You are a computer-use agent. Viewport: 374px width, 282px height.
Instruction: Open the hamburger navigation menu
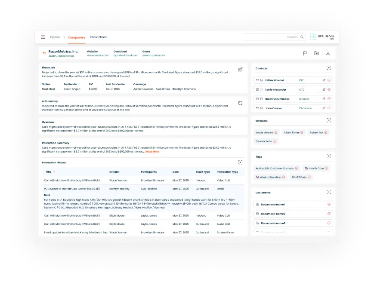(43, 37)
